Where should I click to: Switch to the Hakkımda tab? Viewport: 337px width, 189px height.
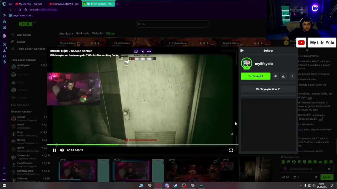(82, 33)
